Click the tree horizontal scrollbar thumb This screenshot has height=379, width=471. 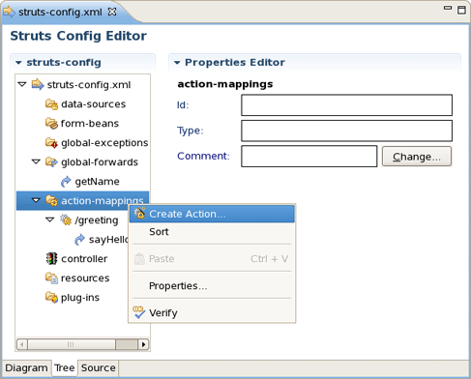point(72,344)
